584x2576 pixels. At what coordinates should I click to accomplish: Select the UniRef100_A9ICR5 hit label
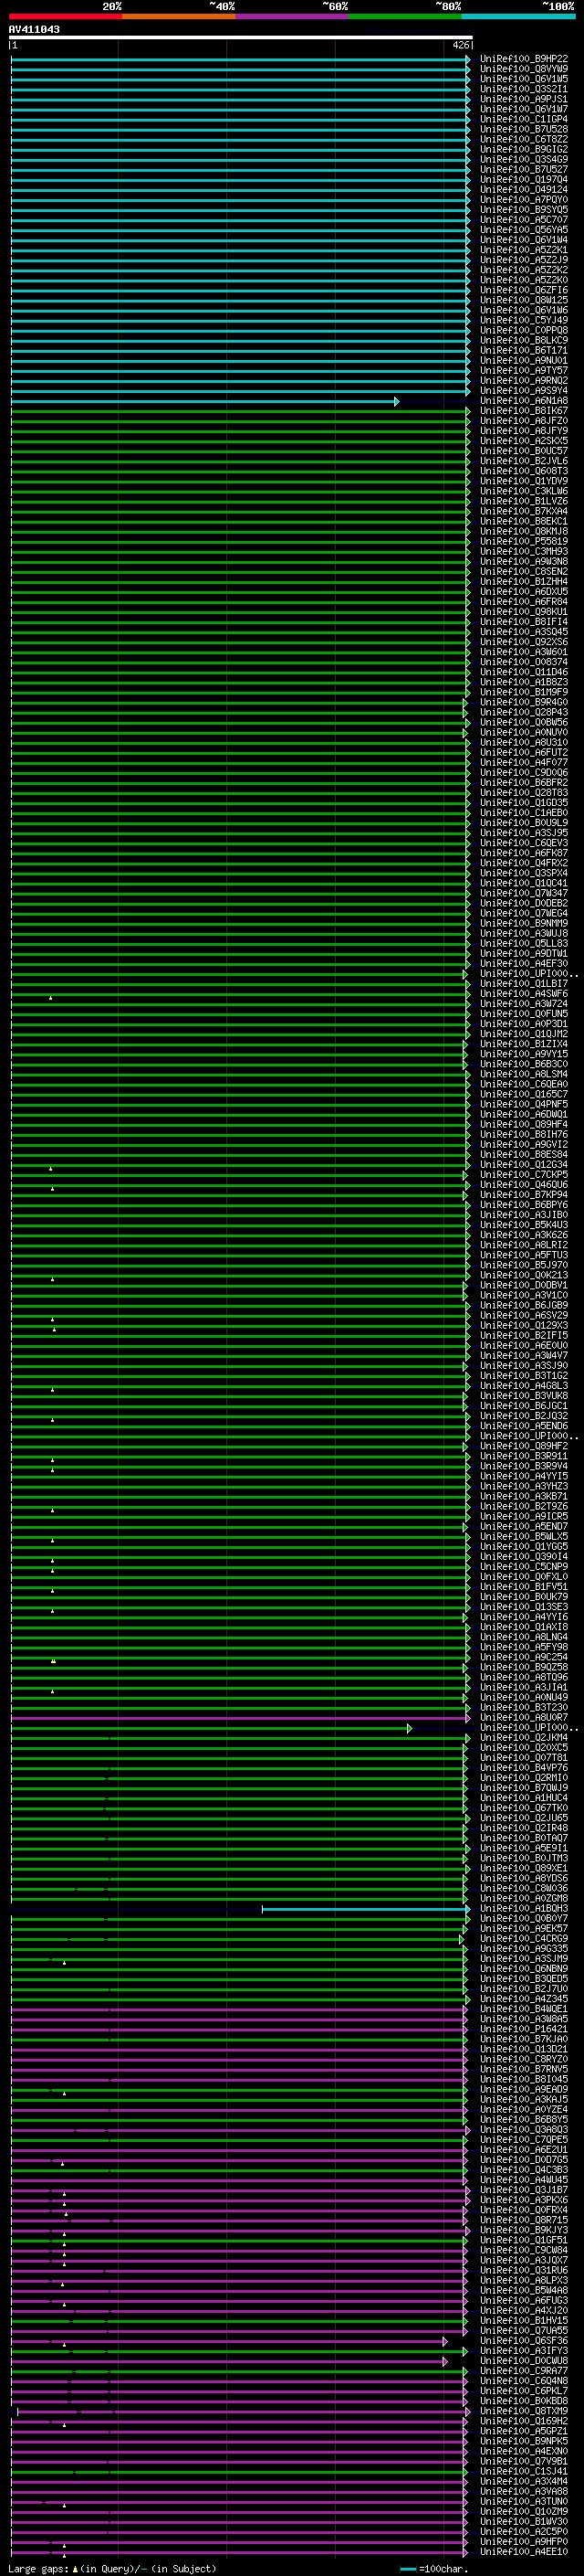click(x=524, y=1516)
